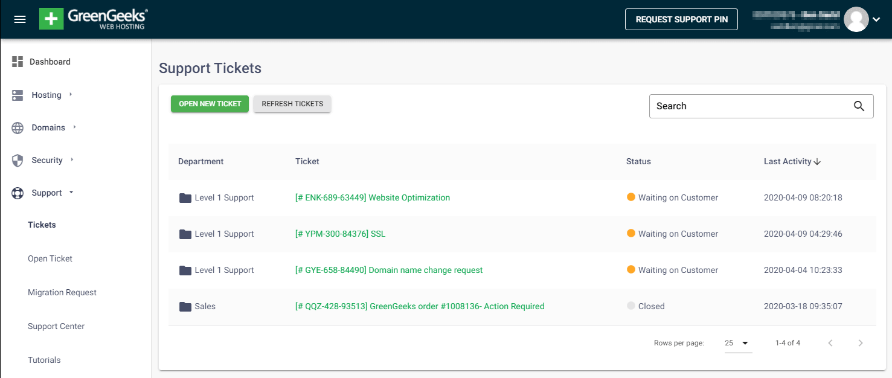This screenshot has width=892, height=378.
Task: Open the hamburger navigation menu
Action: [x=20, y=19]
